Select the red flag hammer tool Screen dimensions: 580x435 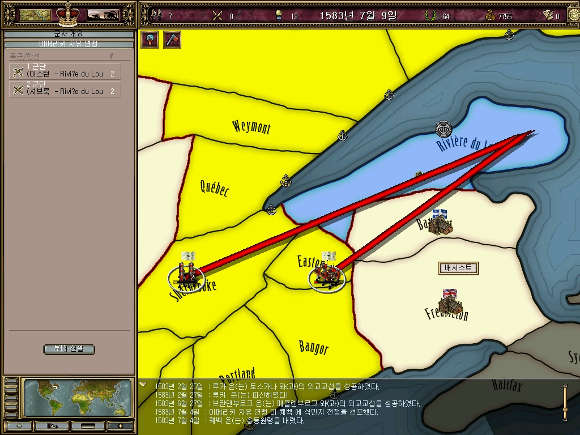point(172,40)
